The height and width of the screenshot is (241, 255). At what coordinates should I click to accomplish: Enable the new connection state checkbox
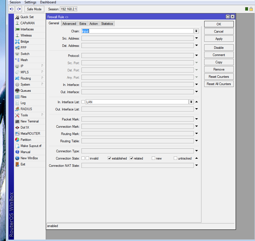pos(153,158)
